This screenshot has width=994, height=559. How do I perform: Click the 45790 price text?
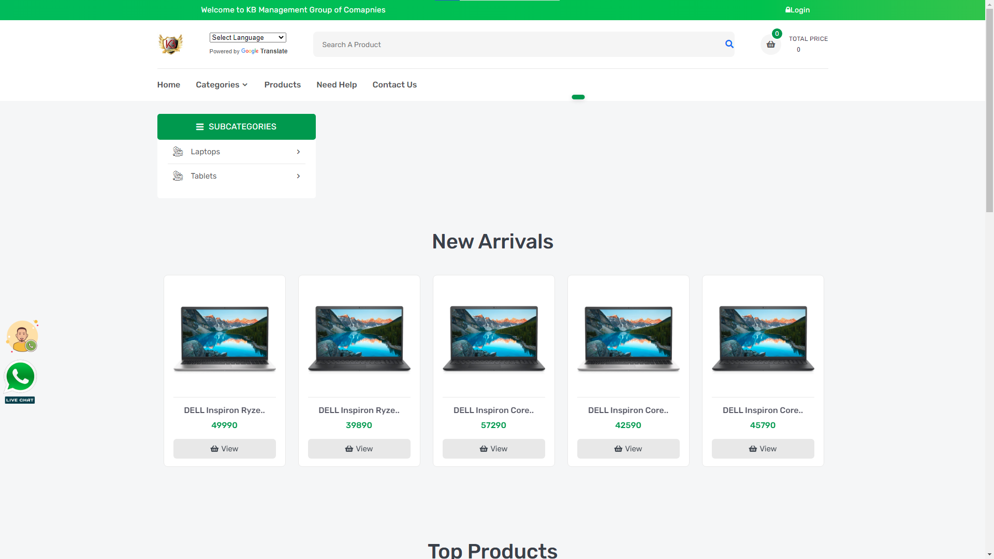(x=763, y=425)
